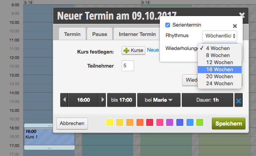
Task: Grab the bottom handle of the Kurs 1 appointment
Action: 49,148
